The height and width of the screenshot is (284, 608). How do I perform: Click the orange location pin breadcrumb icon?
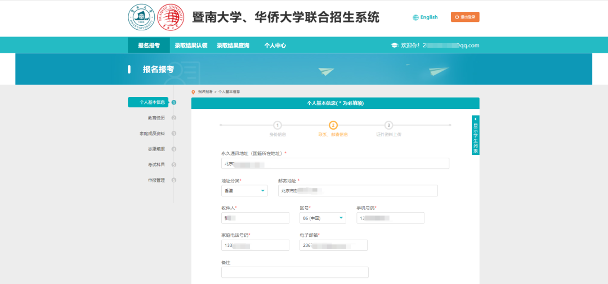tap(193, 92)
